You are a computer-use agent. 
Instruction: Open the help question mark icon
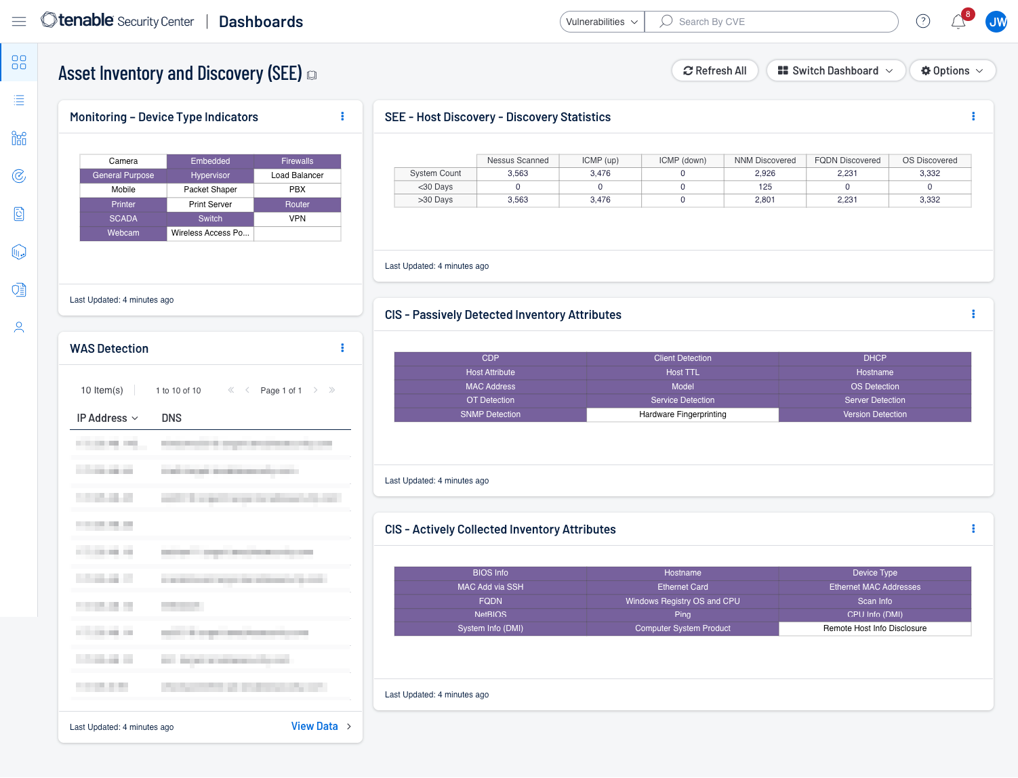(x=922, y=22)
